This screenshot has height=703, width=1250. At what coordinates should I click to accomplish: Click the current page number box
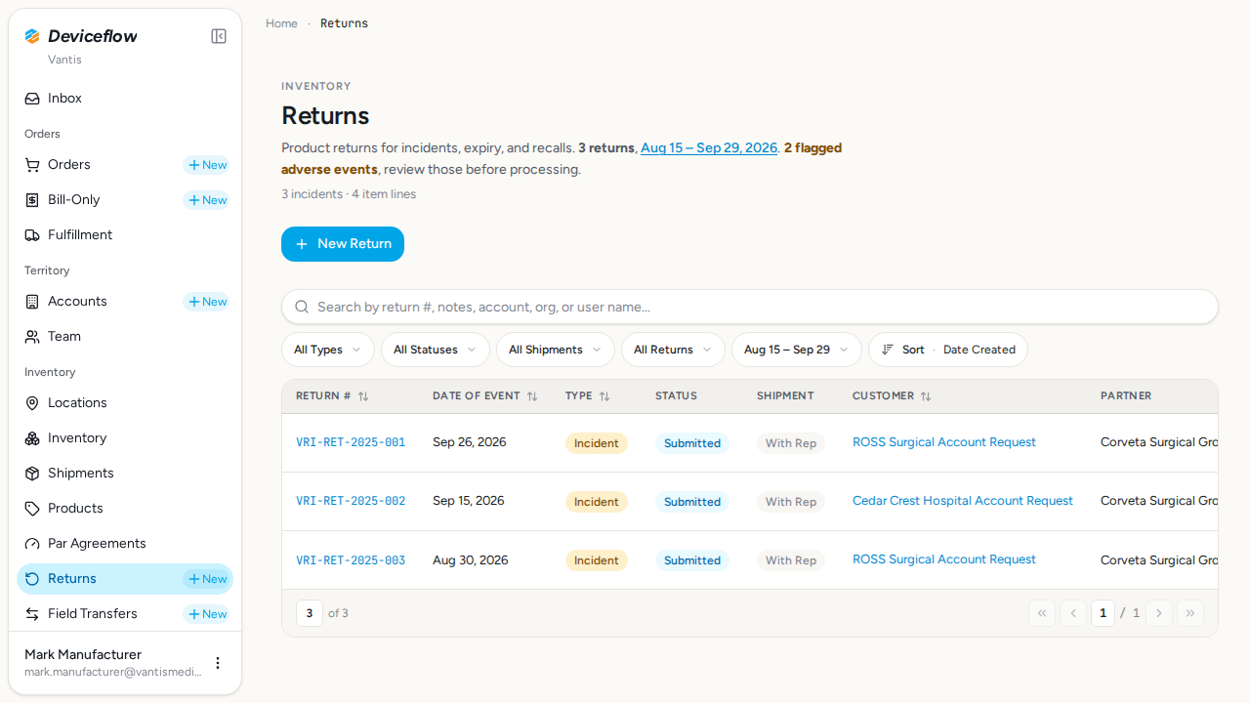click(x=1103, y=613)
